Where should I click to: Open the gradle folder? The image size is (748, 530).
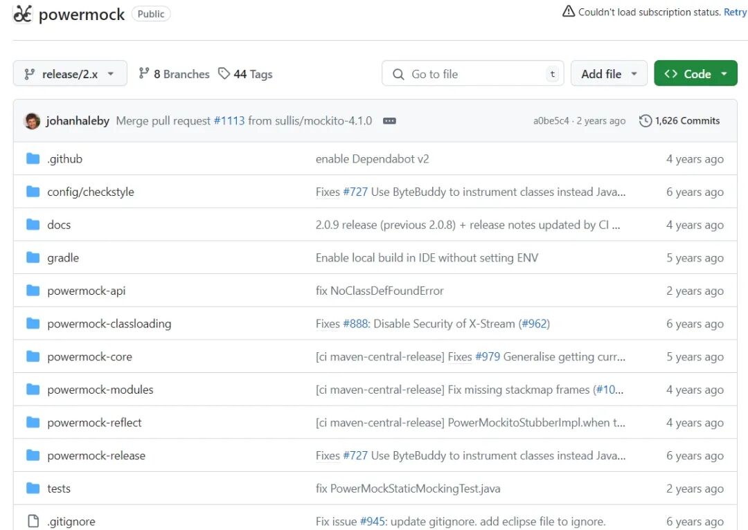tap(63, 258)
